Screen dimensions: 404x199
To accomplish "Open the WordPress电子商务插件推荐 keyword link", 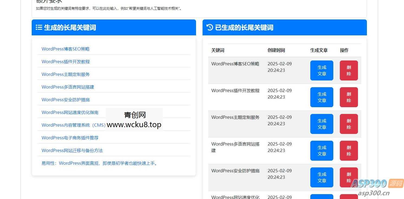I will (x=70, y=138).
